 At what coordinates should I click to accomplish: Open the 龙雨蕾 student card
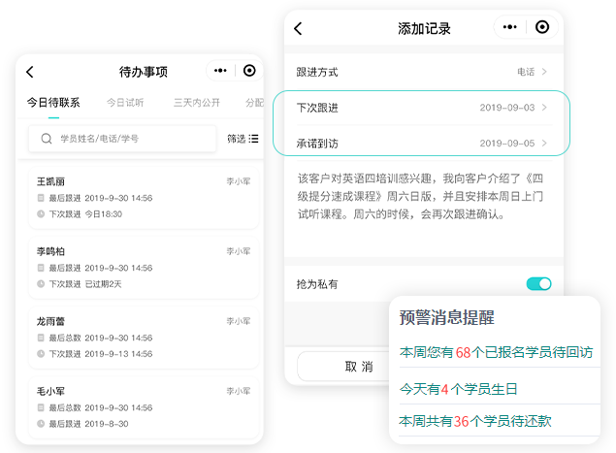click(144, 338)
